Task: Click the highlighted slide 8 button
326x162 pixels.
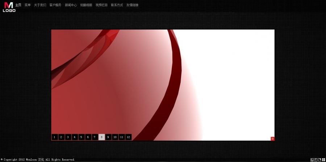Action: 101,137
